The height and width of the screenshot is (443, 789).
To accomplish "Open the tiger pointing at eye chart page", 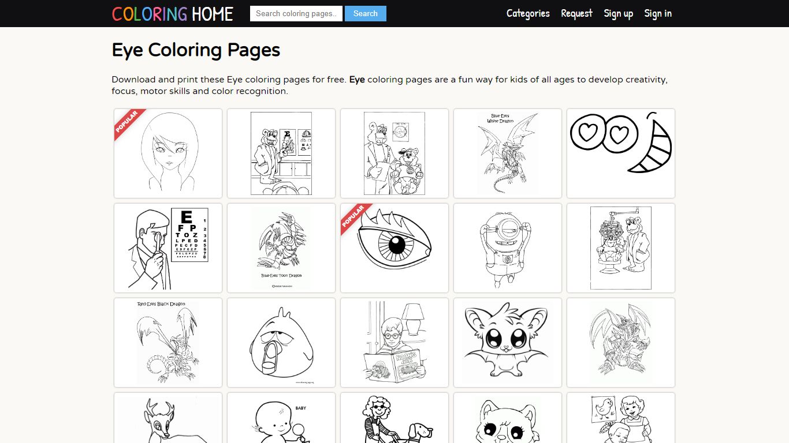I will (281, 153).
